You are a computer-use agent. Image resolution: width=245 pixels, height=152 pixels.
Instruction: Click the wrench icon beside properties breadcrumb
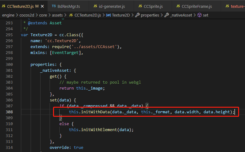pos(137,15)
